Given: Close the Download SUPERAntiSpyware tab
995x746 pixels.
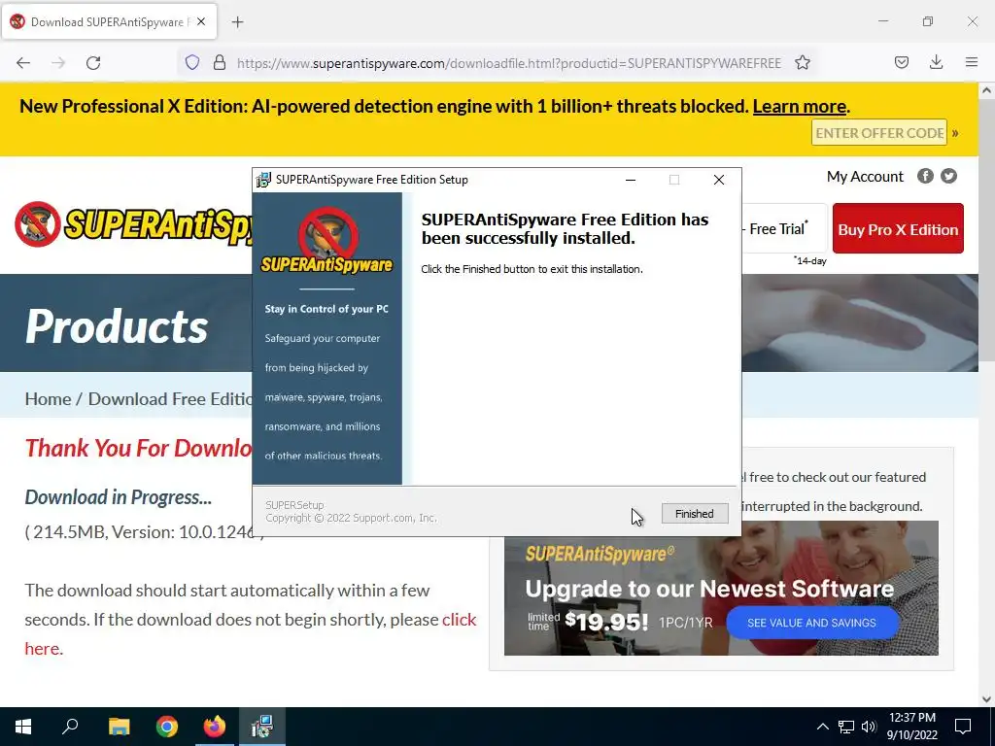Looking at the screenshot, I should tap(201, 21).
